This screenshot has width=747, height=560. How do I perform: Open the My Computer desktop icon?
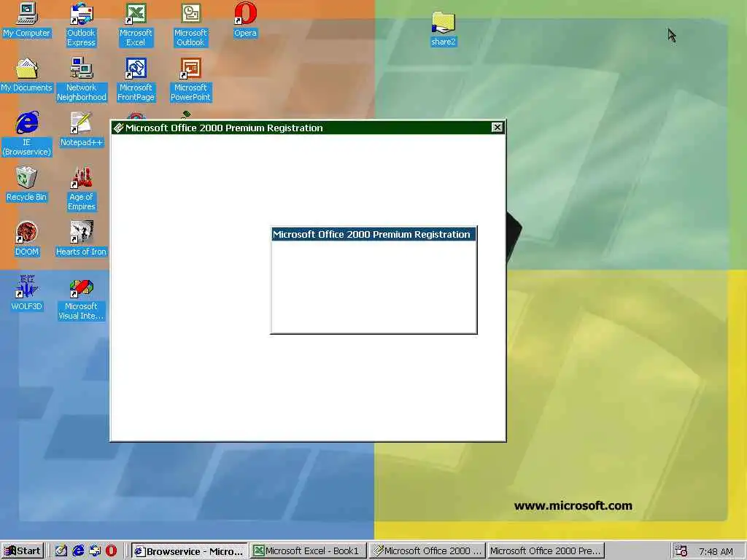27,20
